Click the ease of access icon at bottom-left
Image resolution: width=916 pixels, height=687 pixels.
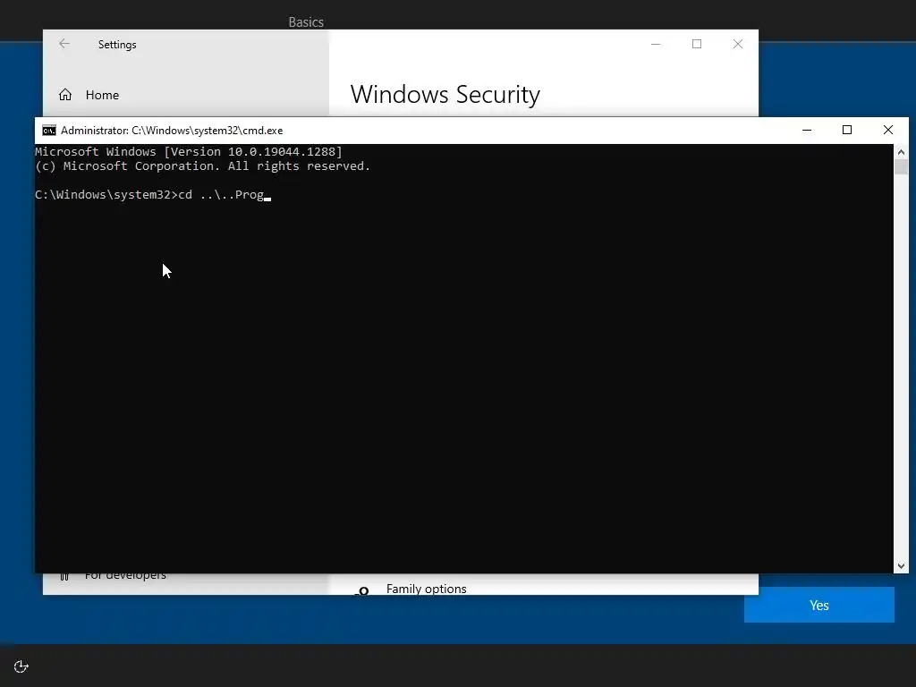(x=21, y=666)
